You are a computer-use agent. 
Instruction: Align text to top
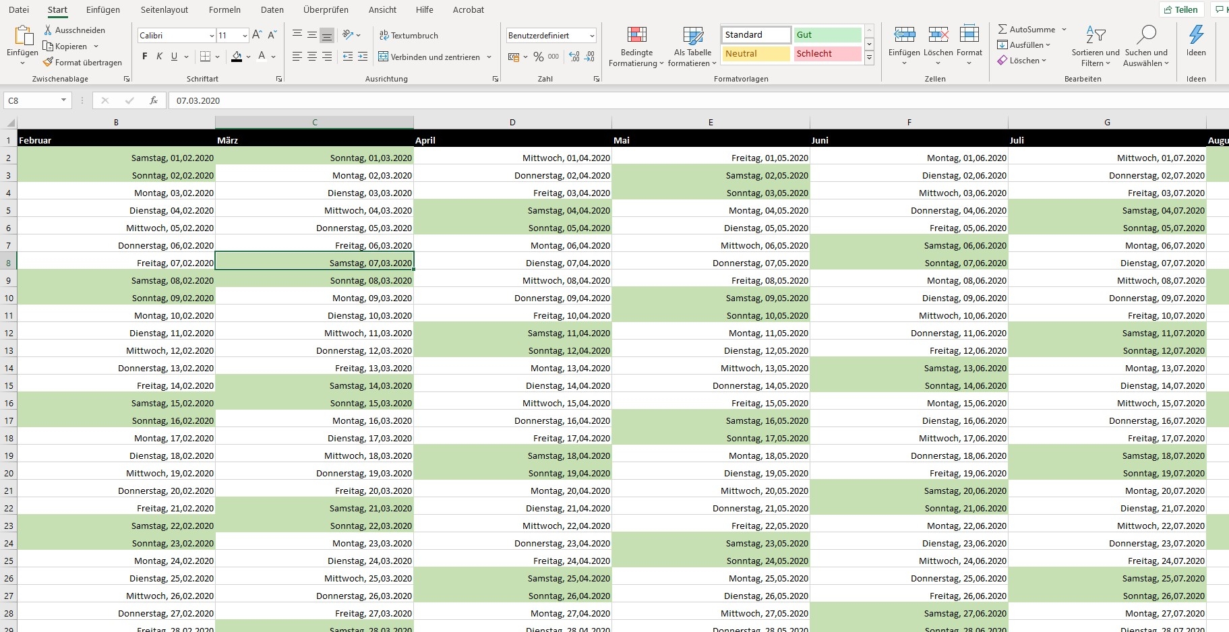pos(297,35)
